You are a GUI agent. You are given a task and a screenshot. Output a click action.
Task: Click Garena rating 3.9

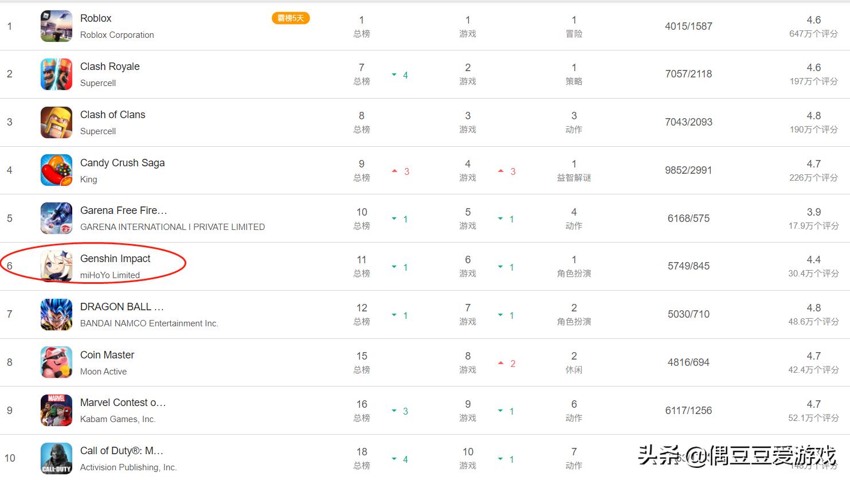click(814, 212)
